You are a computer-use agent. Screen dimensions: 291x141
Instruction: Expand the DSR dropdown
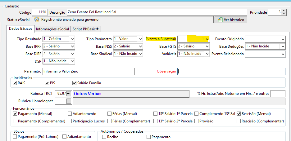73,61
